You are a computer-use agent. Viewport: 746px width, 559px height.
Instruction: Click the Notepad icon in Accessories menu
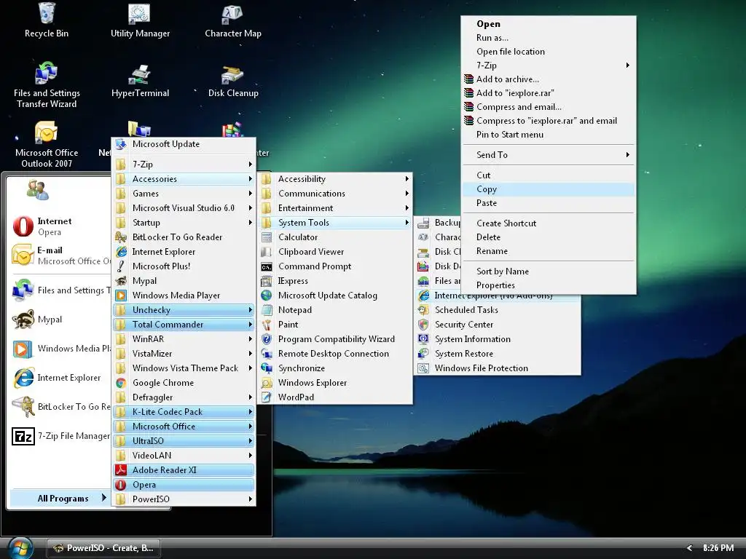pyautogui.click(x=267, y=310)
